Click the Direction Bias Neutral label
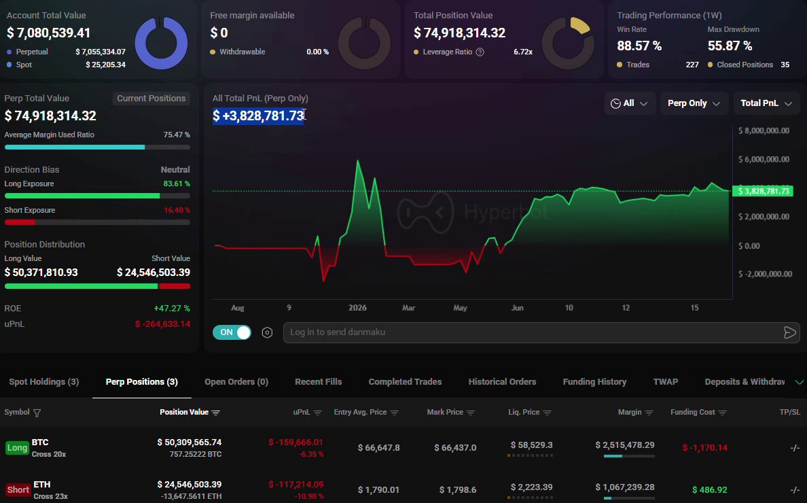807x503 pixels. [x=175, y=170]
